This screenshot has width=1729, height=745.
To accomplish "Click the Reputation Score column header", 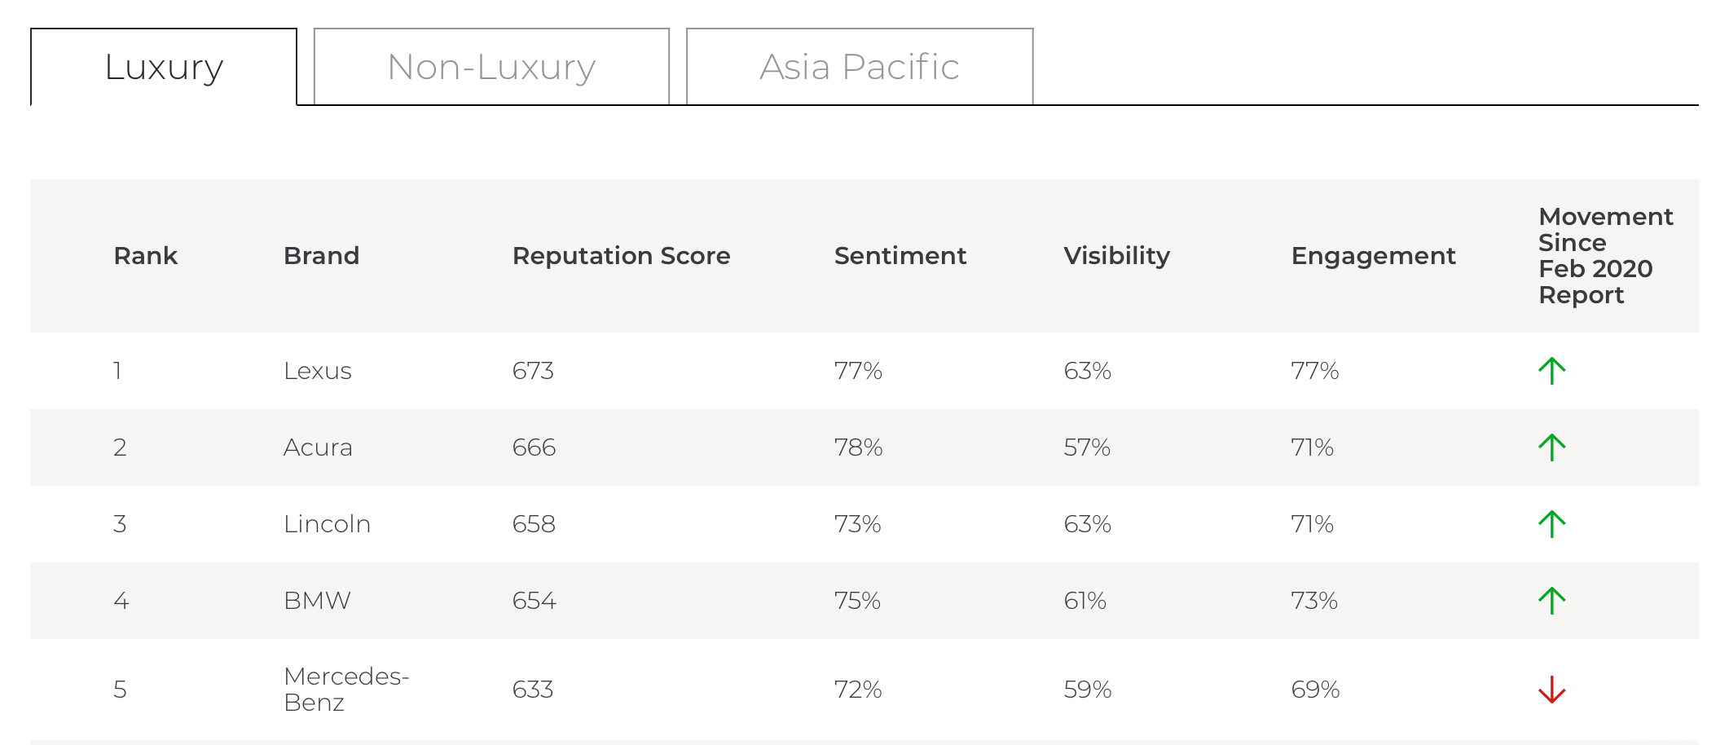I will [621, 256].
